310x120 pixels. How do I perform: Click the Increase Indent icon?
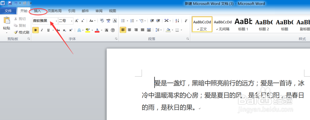(158, 21)
